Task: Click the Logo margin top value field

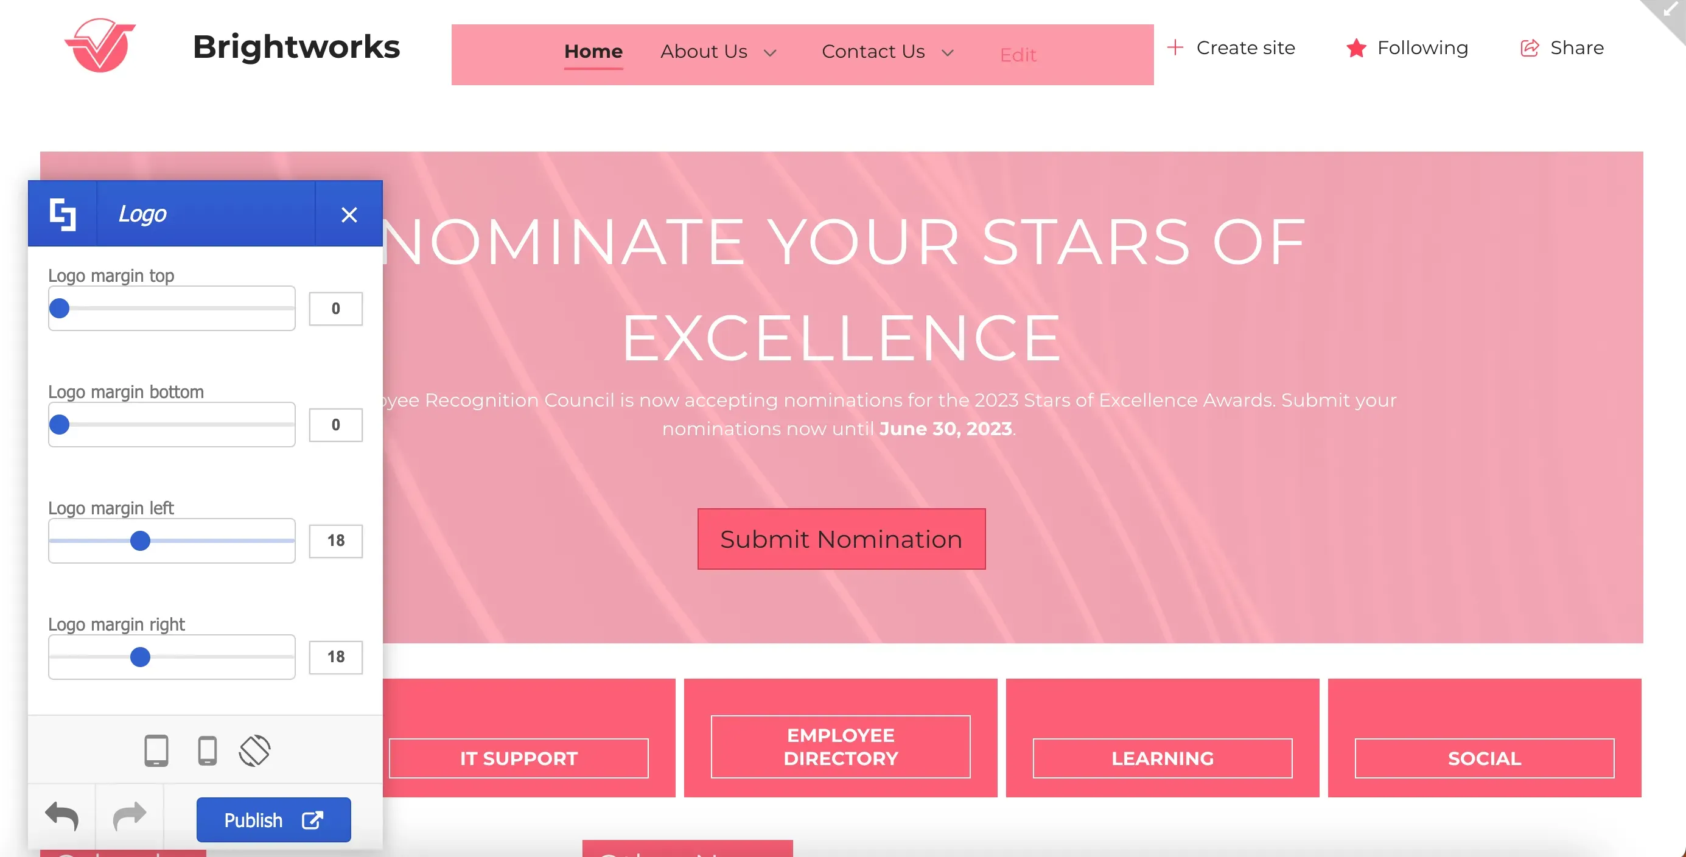Action: click(336, 309)
